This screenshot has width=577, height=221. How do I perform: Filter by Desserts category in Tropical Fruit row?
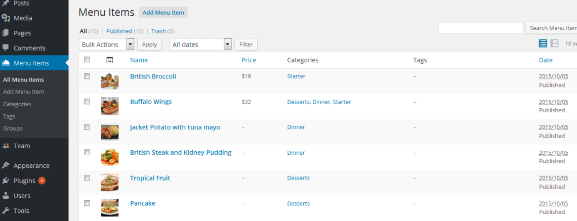(x=299, y=178)
